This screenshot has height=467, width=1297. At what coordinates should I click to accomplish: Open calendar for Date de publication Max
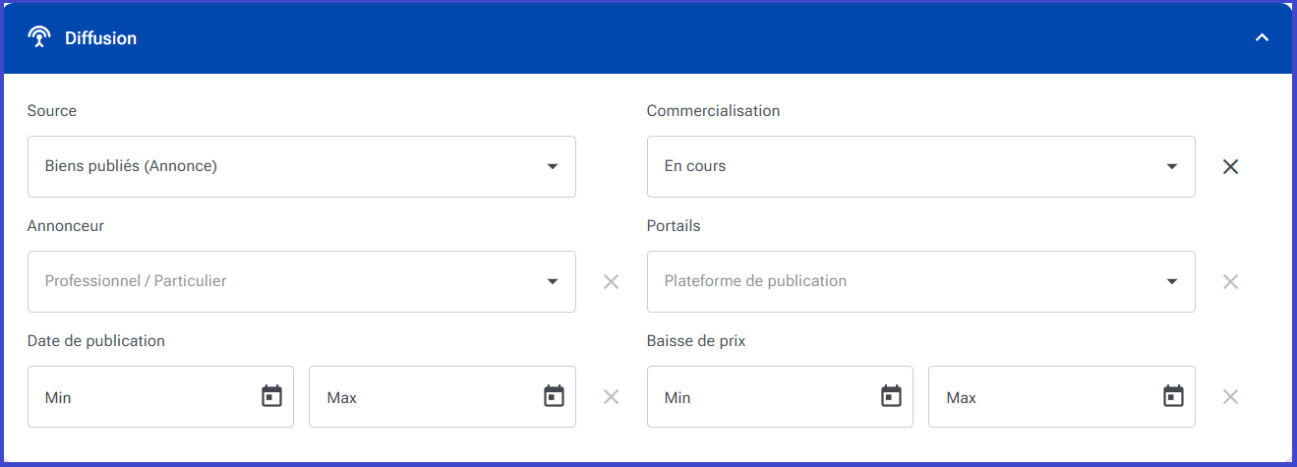tap(555, 396)
